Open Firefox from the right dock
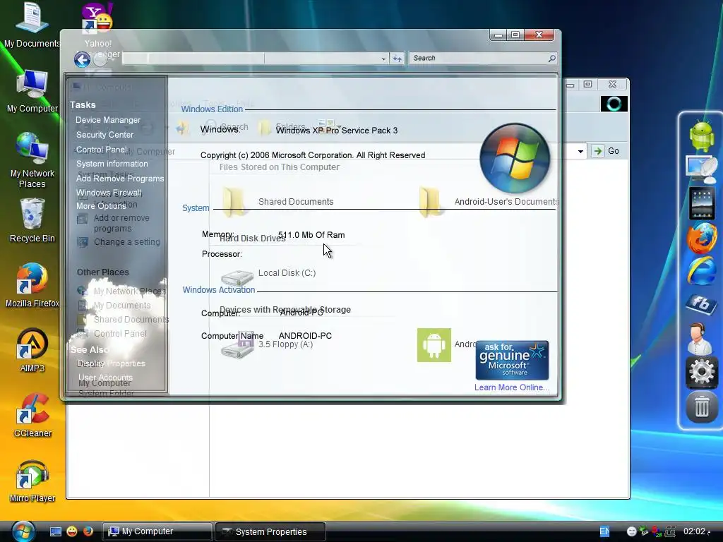Screen dimensions: 723x542 click(701, 239)
